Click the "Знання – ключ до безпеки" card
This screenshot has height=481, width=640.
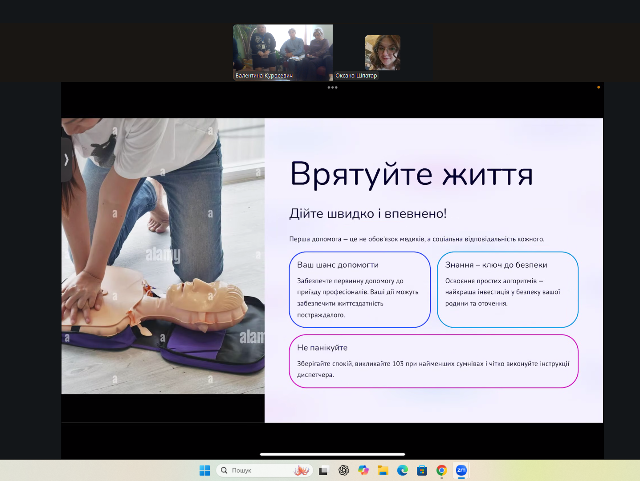(507, 289)
